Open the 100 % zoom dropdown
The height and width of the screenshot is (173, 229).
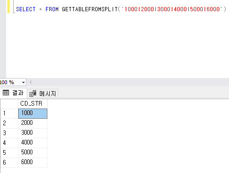(23, 82)
